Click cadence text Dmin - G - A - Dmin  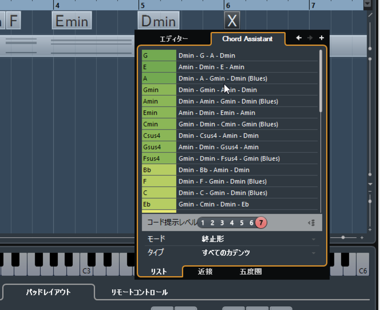pos(207,56)
